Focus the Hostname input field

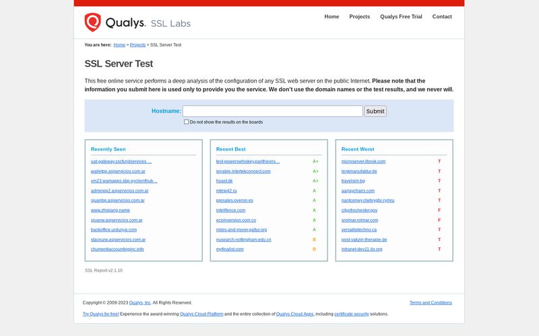(x=273, y=111)
